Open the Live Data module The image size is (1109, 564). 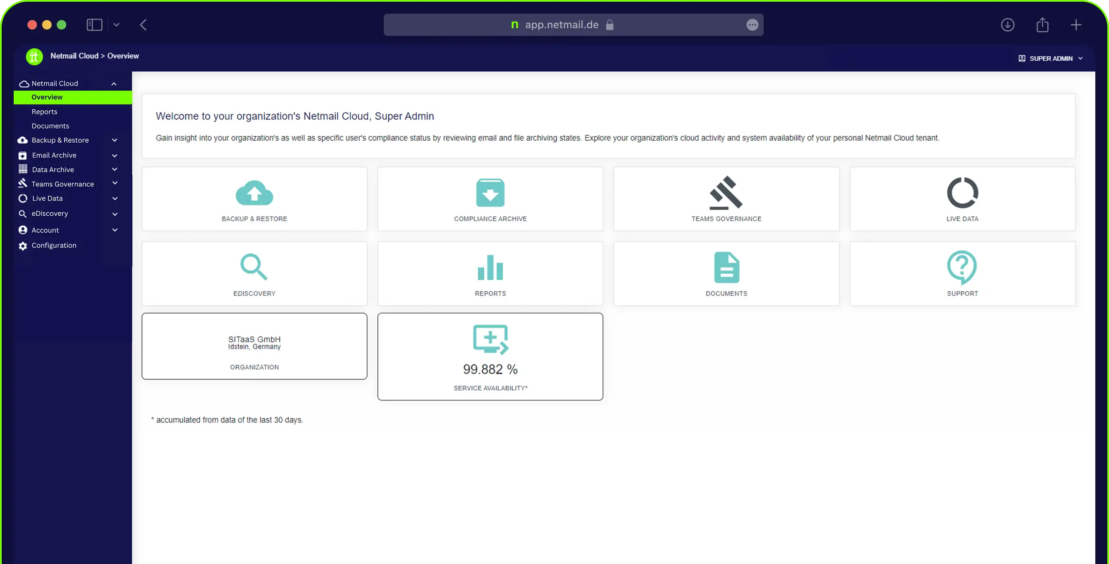[962, 198]
